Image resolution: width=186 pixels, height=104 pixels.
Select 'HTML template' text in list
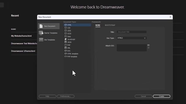pyautogui.click(x=73, y=54)
